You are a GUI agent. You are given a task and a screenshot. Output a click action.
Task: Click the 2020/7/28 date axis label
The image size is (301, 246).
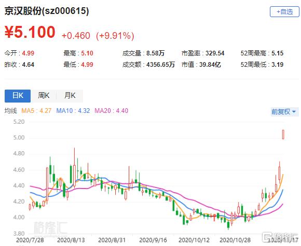point(30,240)
